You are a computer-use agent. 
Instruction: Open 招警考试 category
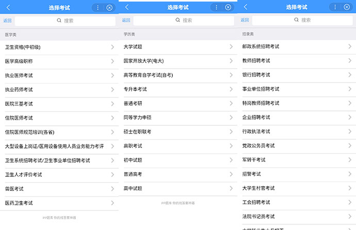tap(297, 174)
